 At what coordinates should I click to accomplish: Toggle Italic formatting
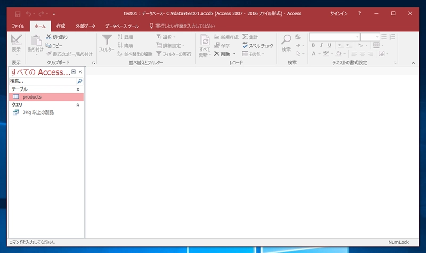321,45
